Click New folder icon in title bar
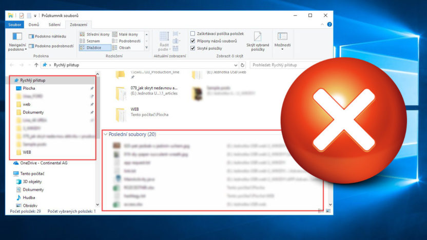The width and height of the screenshot is (427, 240). (x=29, y=15)
